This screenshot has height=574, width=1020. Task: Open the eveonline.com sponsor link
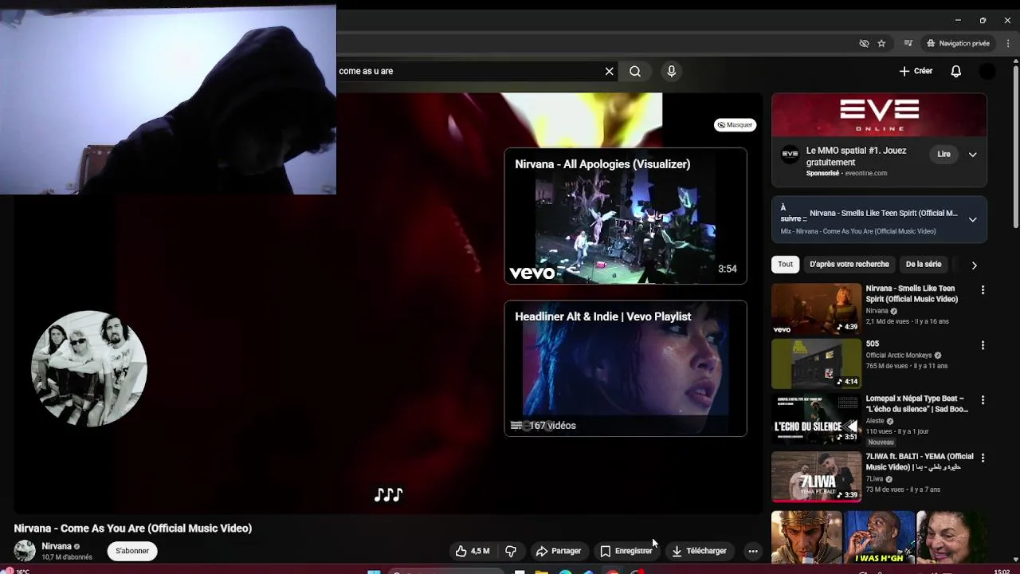click(x=865, y=173)
